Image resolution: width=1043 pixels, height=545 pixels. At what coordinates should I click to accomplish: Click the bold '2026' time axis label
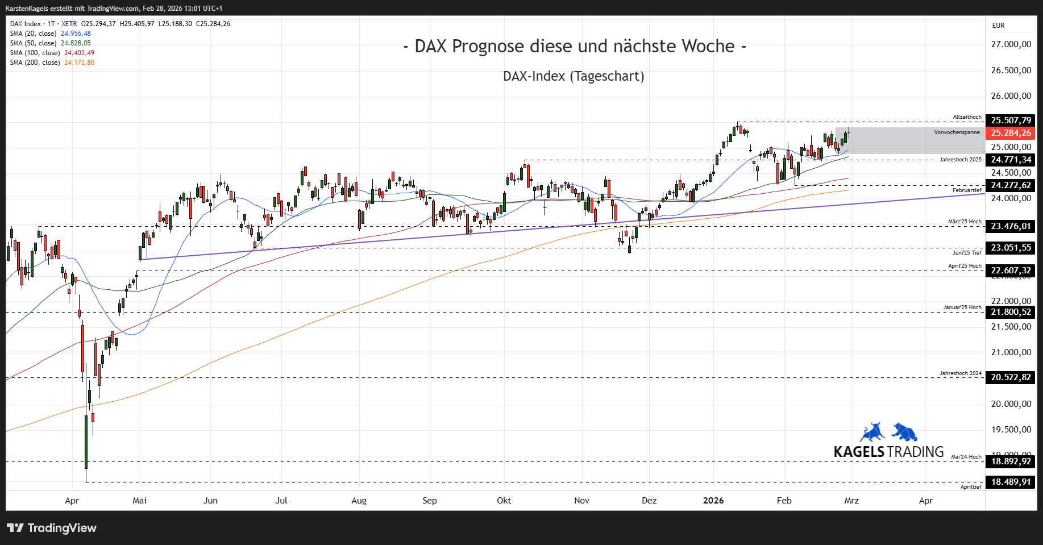tap(713, 501)
